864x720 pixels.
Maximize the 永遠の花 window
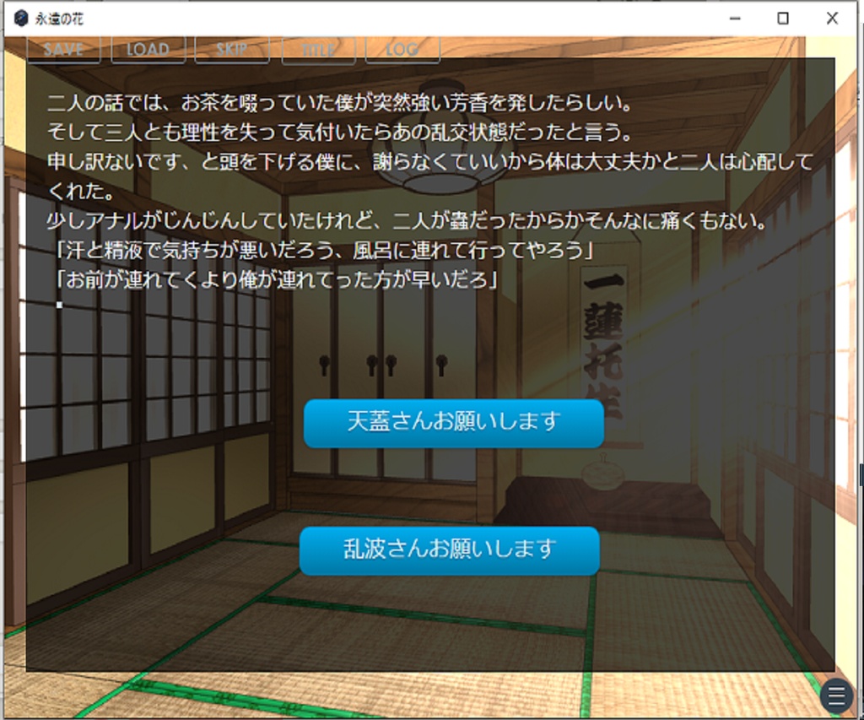pos(783,19)
